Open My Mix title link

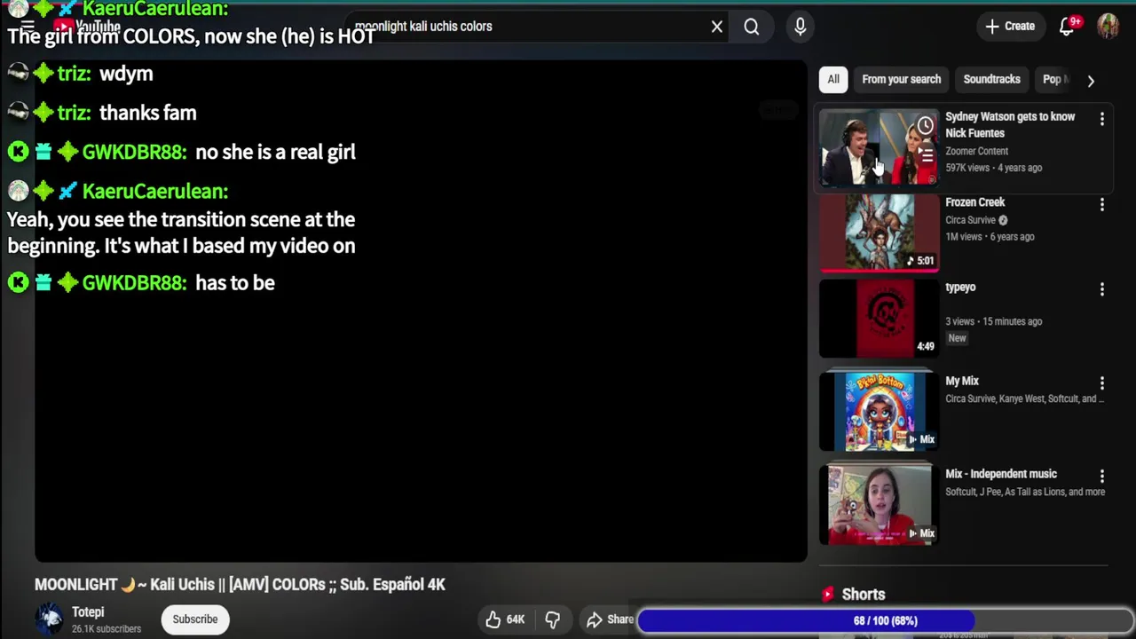[962, 381]
